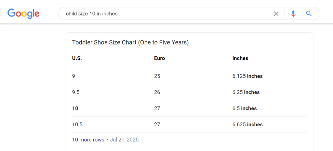Select the 'Euro' column header
333x151 pixels.
(x=159, y=58)
